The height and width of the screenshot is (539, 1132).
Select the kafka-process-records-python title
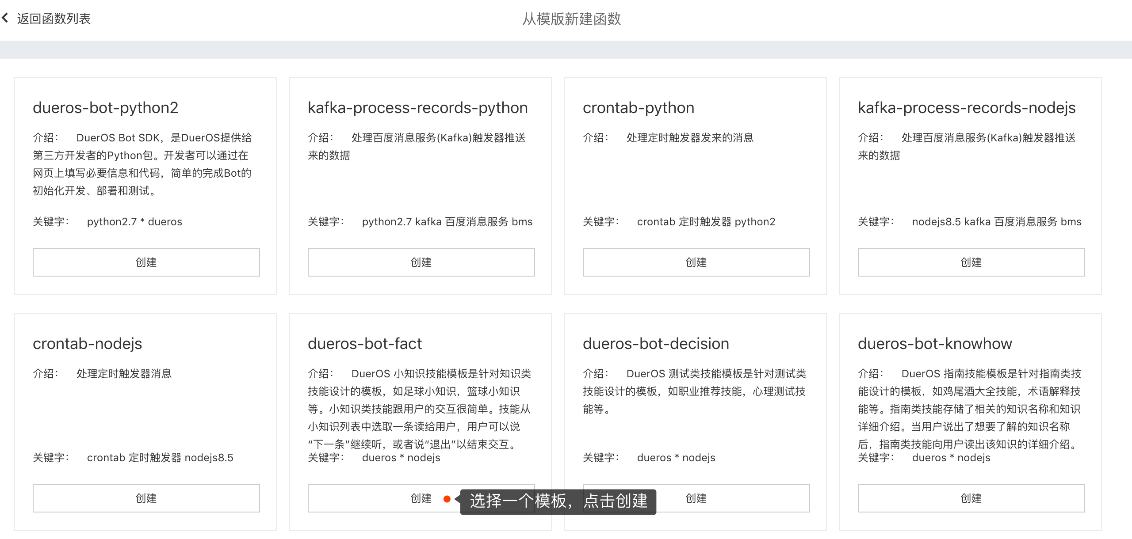418,108
